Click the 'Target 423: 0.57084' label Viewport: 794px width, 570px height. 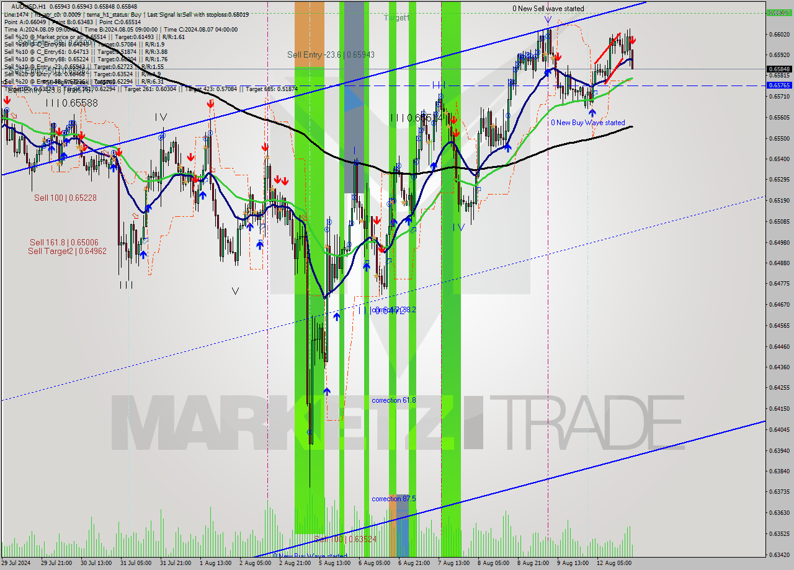pyautogui.click(x=212, y=89)
